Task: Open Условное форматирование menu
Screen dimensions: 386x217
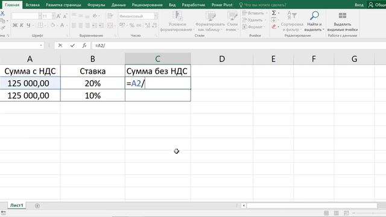Action: point(177,21)
